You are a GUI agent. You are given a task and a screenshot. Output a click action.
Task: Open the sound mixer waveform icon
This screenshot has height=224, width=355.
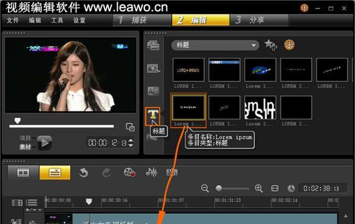pyautogui.click(x=151, y=172)
